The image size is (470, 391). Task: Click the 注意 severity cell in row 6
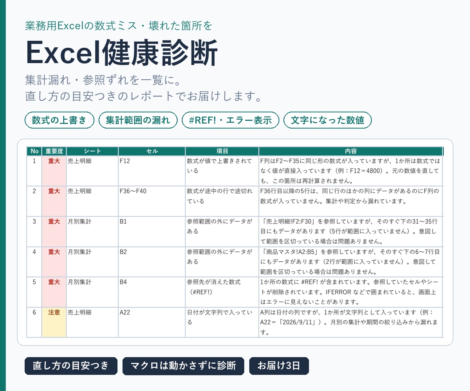click(x=54, y=322)
